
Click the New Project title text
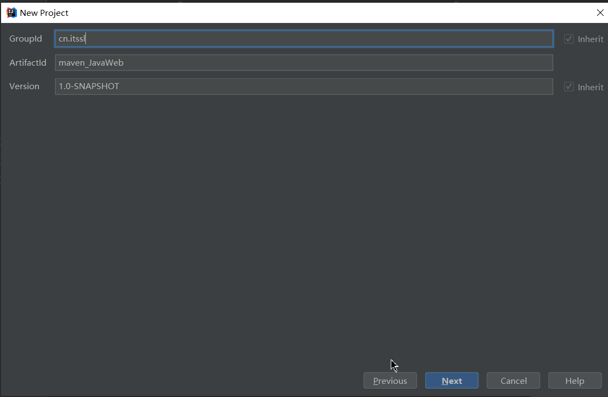click(44, 13)
